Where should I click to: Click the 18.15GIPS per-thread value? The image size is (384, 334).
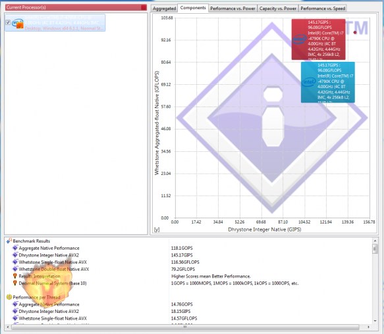(x=180, y=312)
